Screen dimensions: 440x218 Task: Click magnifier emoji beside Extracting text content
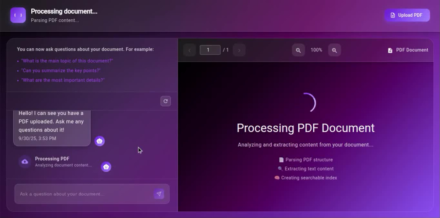[x=280, y=169]
